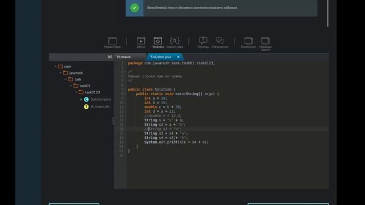
Task: Click 'String s1 = a + "b";' line
Action: pyautogui.click(x=165, y=125)
